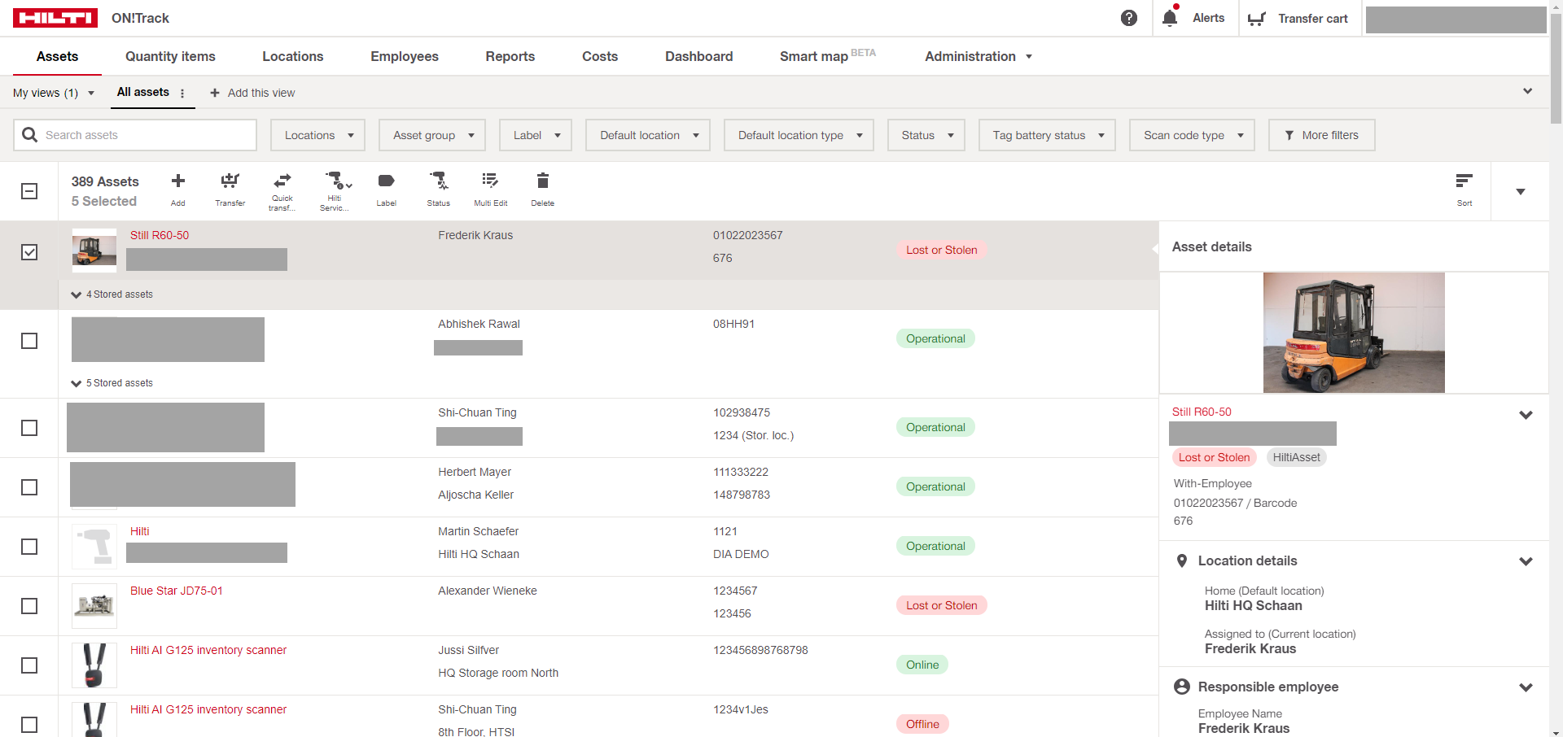Open the Alerts bell icon
Viewport: 1563px width, 737px height.
pos(1170,17)
